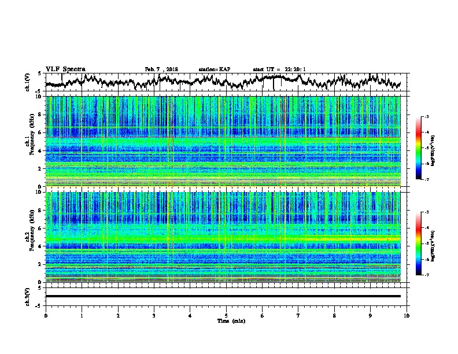Click the ch.2 spectrogram panel
458x354 pixels.
[223, 237]
